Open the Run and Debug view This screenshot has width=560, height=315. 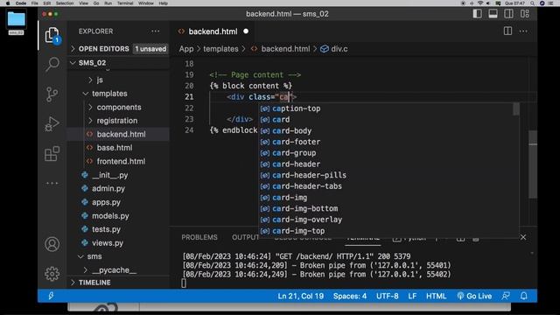tap(52, 124)
